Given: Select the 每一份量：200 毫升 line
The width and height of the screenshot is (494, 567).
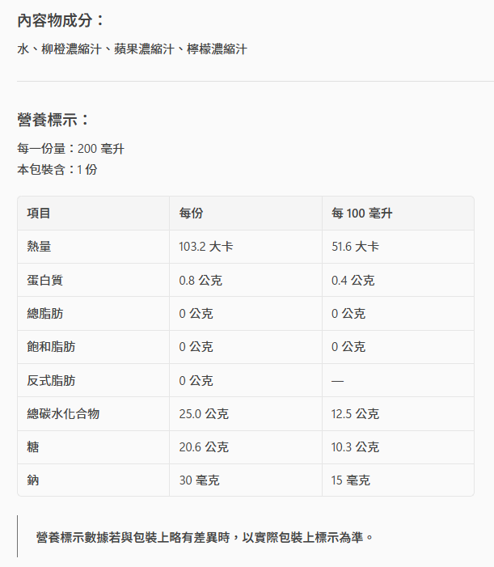Looking at the screenshot, I should [70, 149].
